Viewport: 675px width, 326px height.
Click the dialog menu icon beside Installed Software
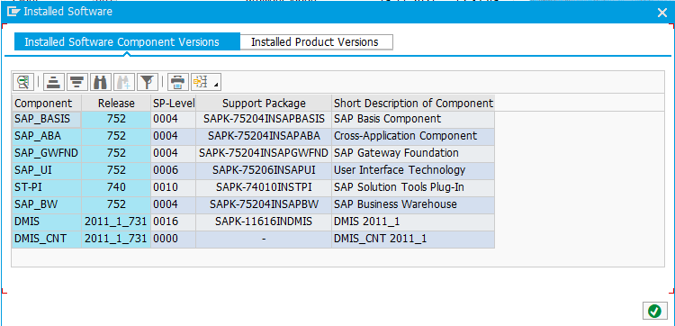13,12
